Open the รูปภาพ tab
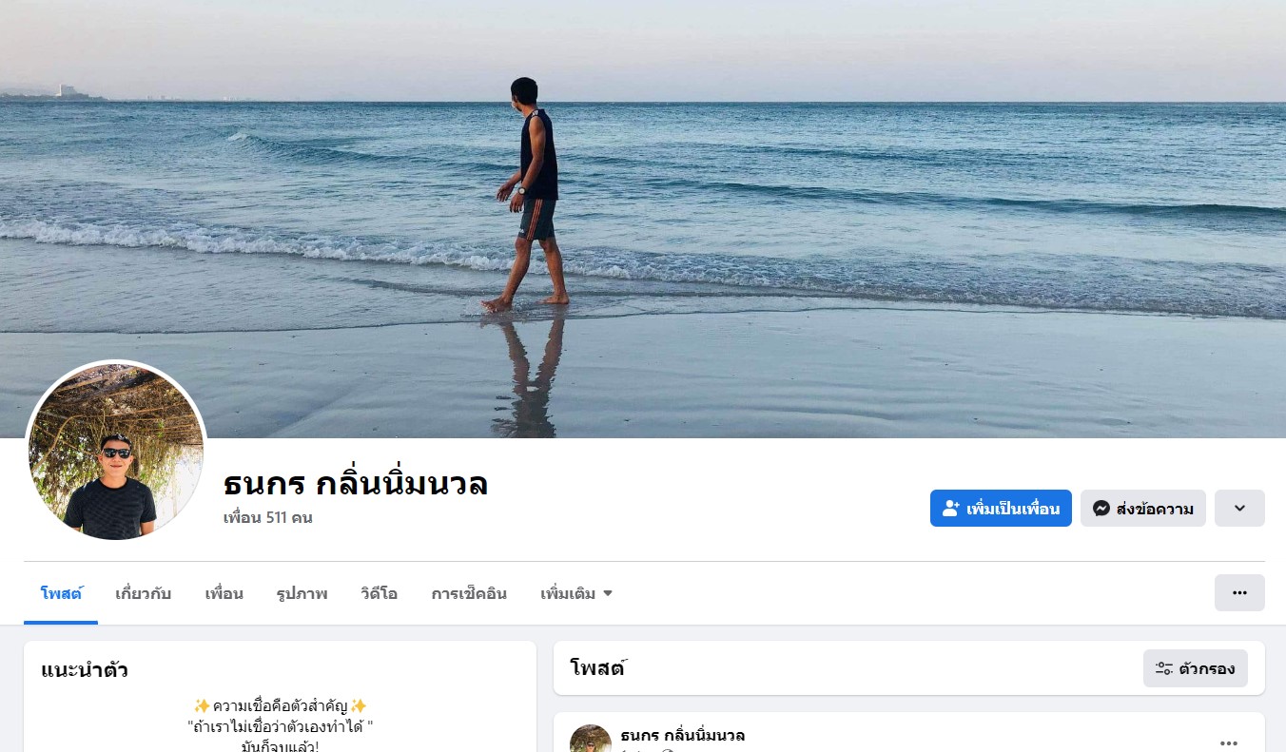This screenshot has width=1286, height=752. click(302, 593)
